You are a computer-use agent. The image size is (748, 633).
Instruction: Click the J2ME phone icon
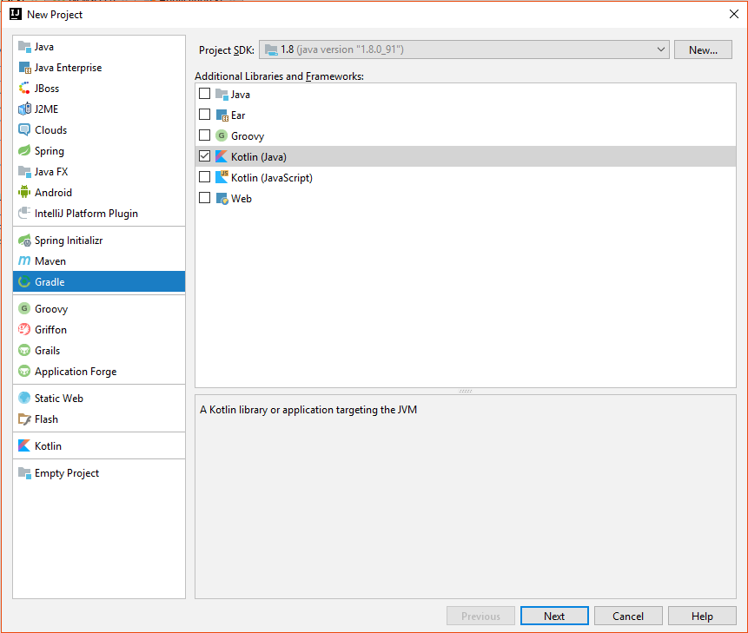24,109
